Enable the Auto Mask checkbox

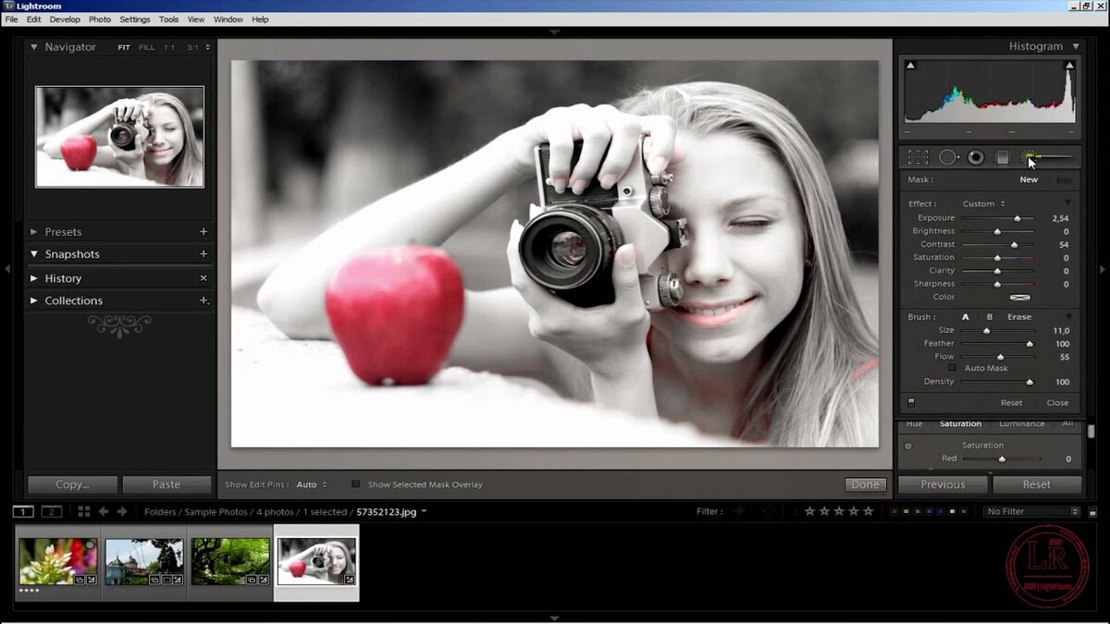point(953,368)
